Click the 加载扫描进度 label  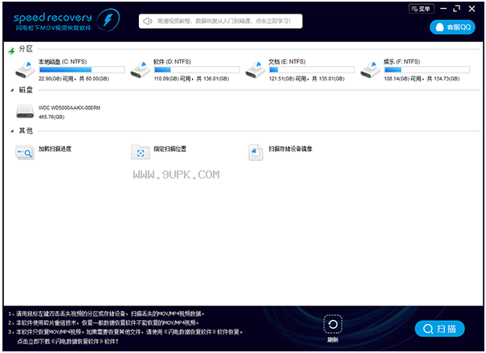click(55, 149)
